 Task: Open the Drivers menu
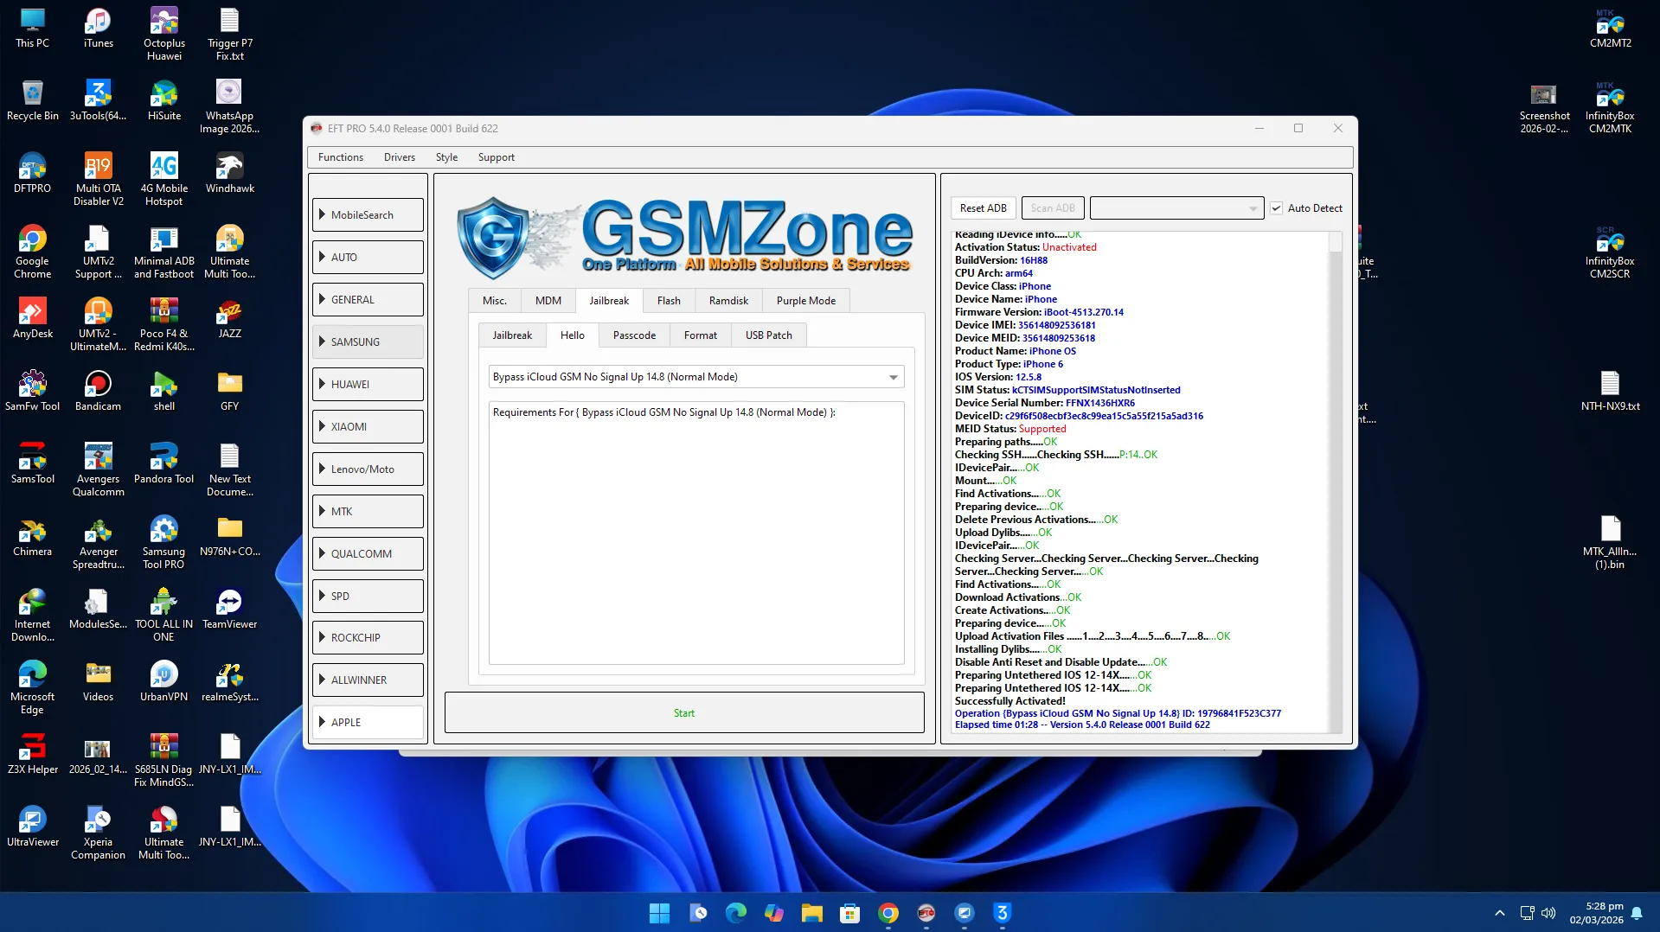[x=399, y=157]
